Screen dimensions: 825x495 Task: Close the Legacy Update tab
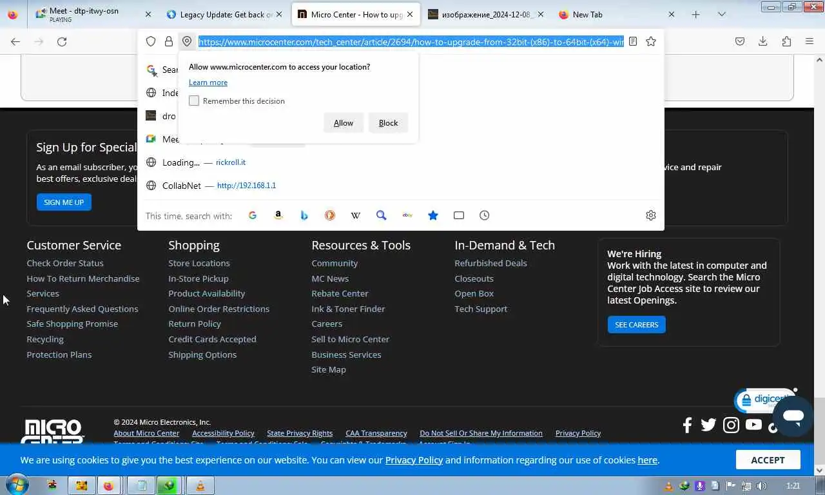(x=279, y=14)
